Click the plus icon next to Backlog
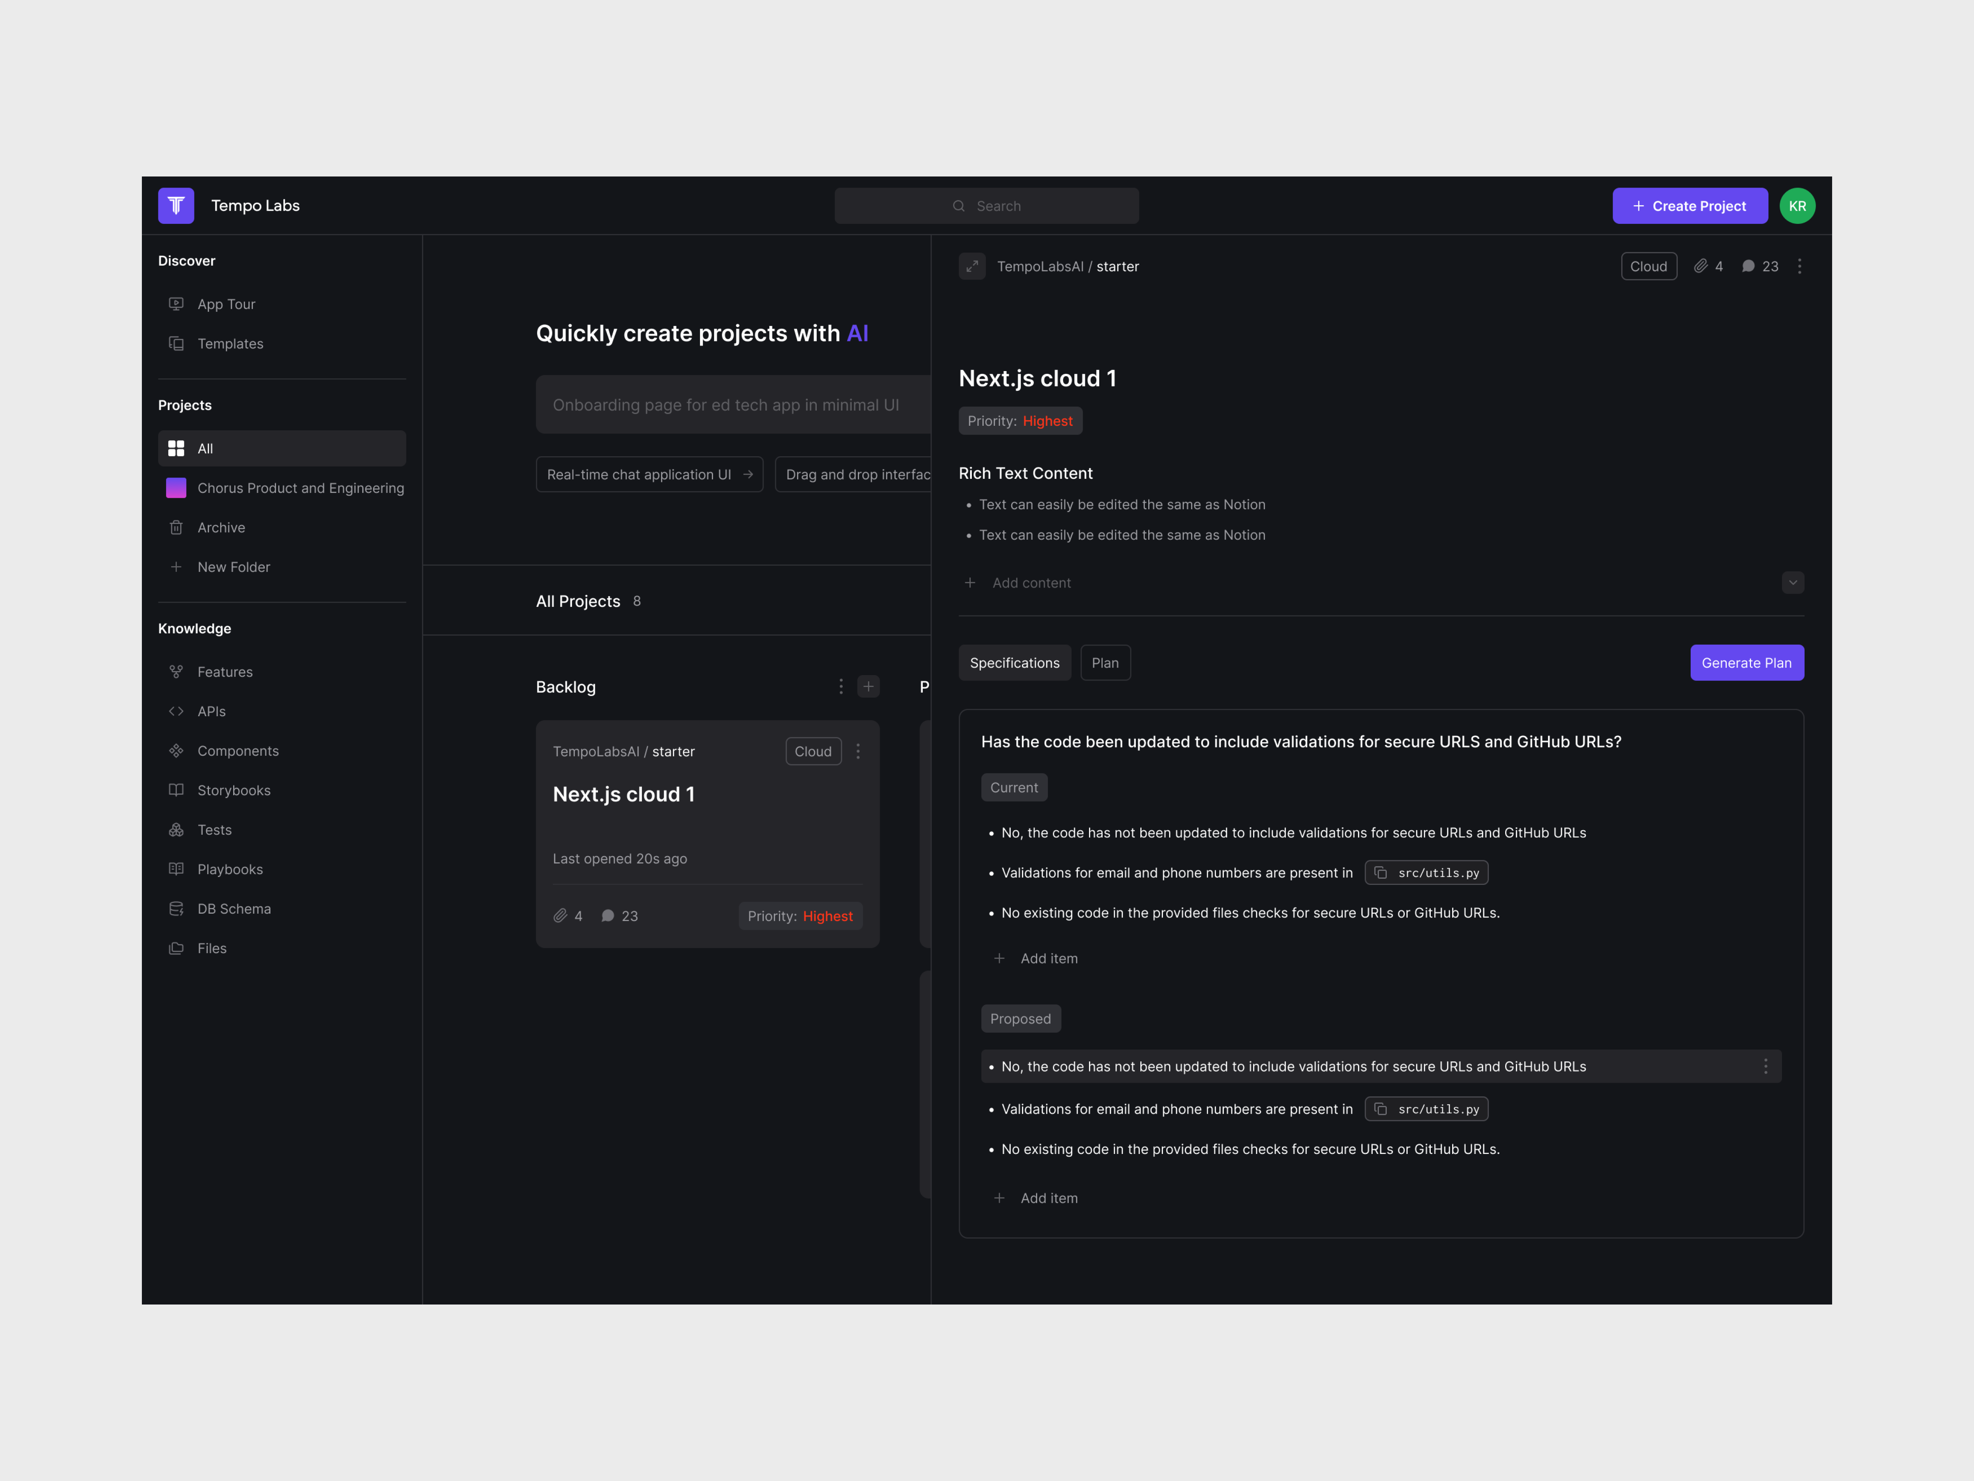 (868, 686)
